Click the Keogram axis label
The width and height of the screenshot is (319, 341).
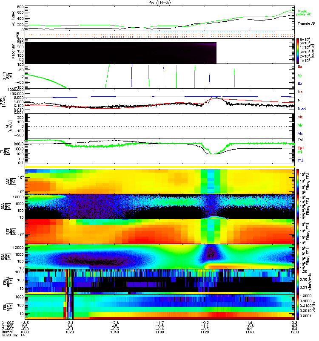coord(14,51)
